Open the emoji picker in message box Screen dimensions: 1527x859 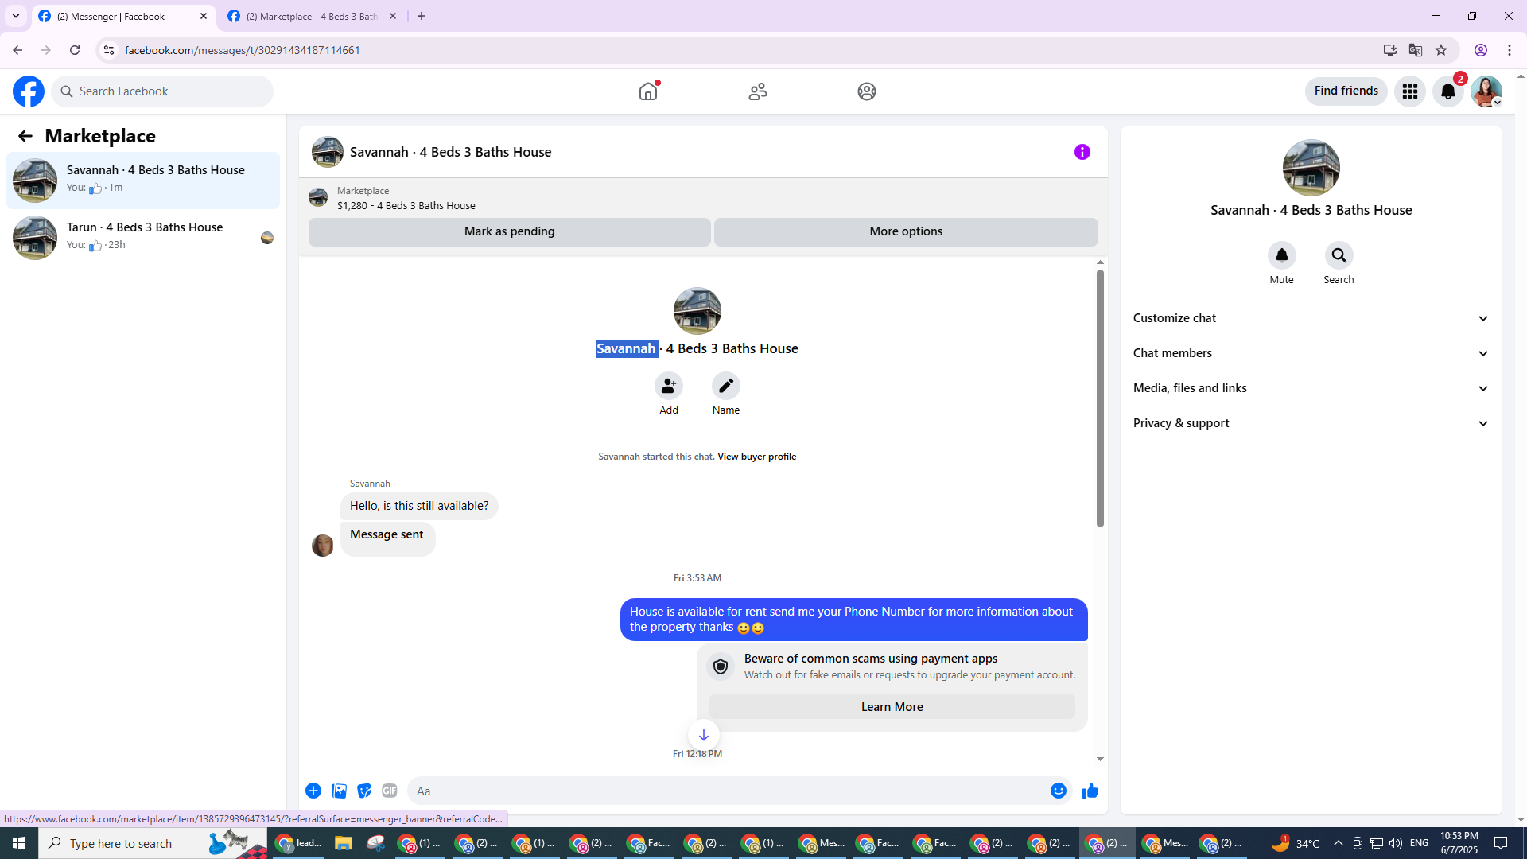click(1058, 791)
